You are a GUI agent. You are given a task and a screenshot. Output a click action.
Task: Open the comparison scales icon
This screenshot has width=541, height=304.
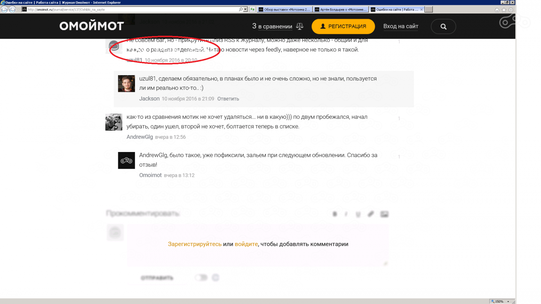[300, 26]
